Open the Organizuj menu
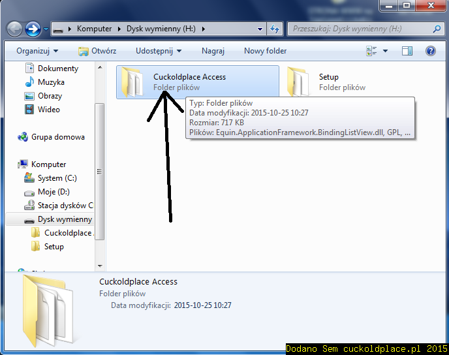 pyautogui.click(x=37, y=51)
